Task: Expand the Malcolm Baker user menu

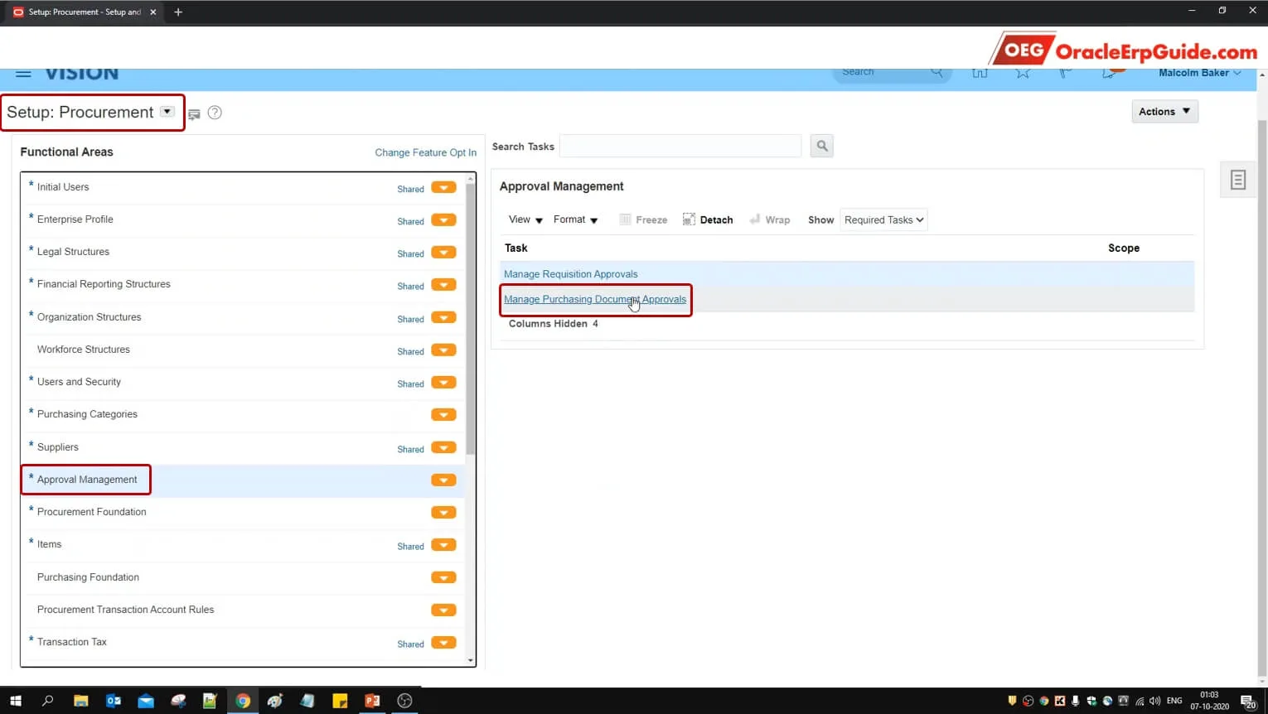Action: (x=1199, y=73)
